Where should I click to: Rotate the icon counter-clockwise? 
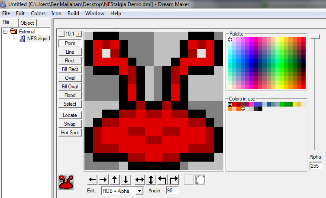coord(162,180)
